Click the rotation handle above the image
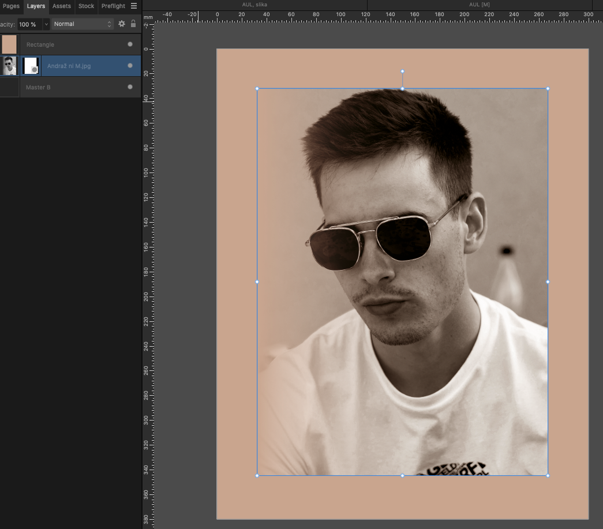 pyautogui.click(x=402, y=72)
